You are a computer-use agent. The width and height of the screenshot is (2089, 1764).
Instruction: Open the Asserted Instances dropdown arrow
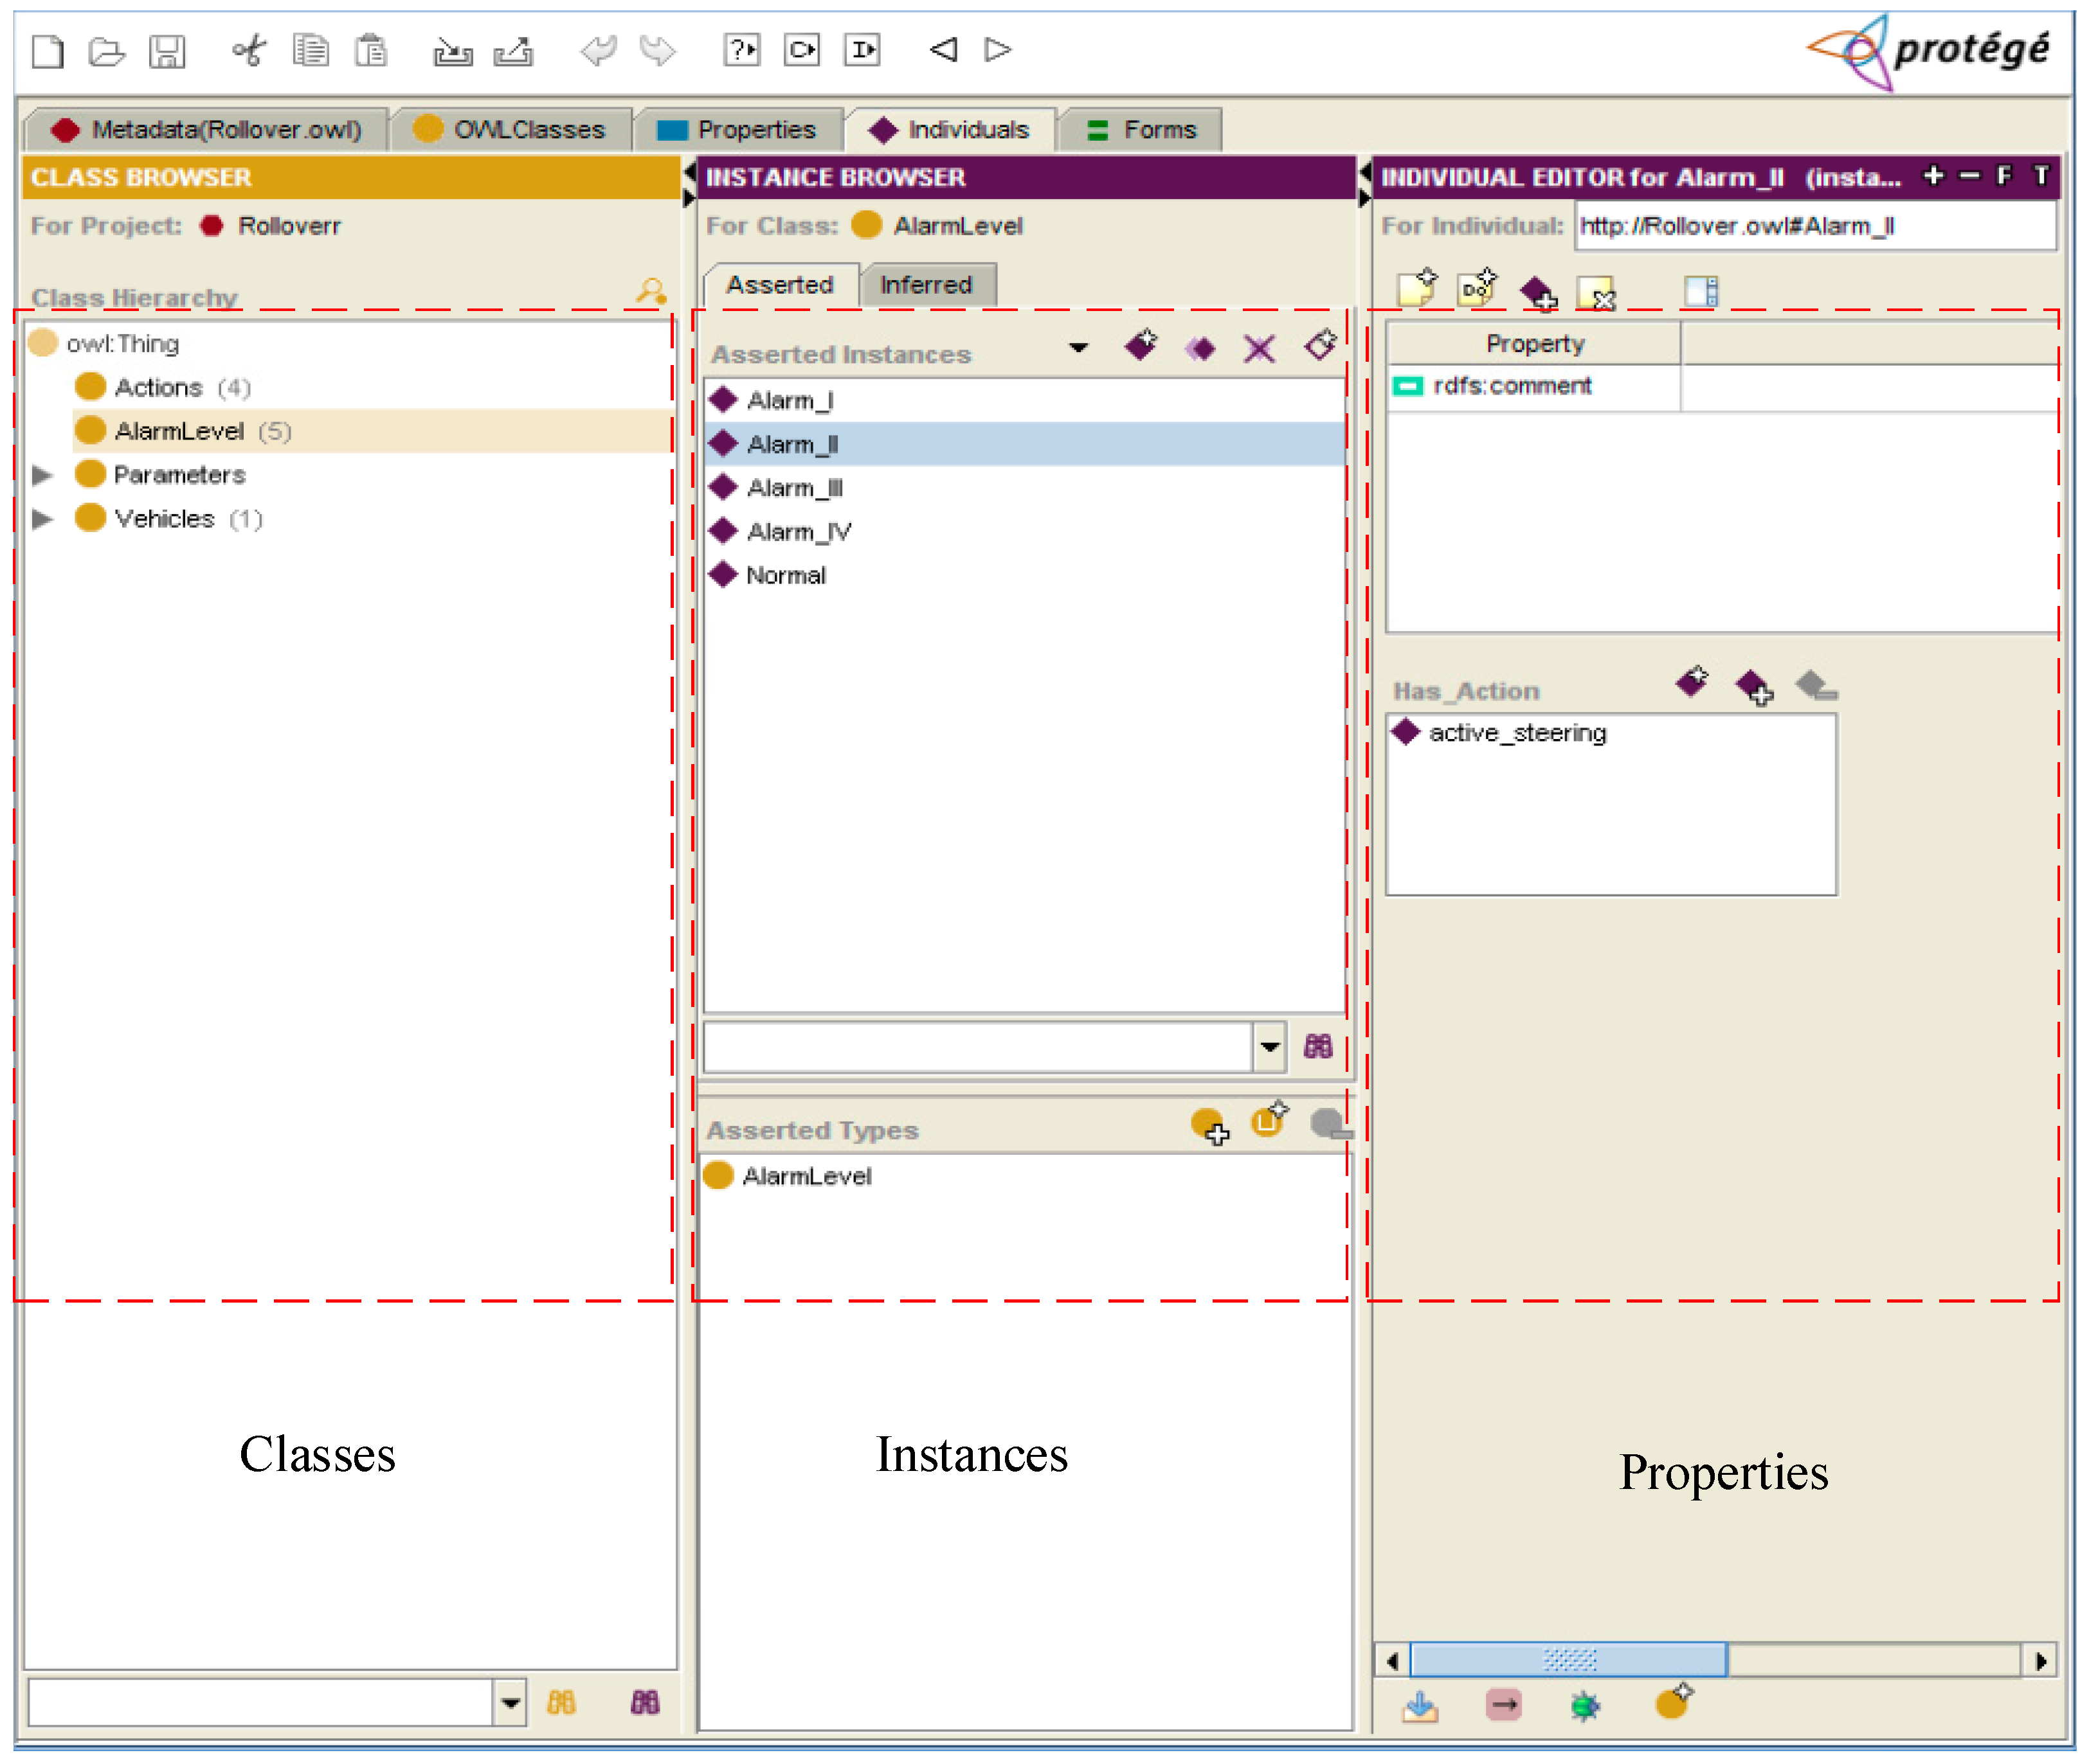[1078, 348]
